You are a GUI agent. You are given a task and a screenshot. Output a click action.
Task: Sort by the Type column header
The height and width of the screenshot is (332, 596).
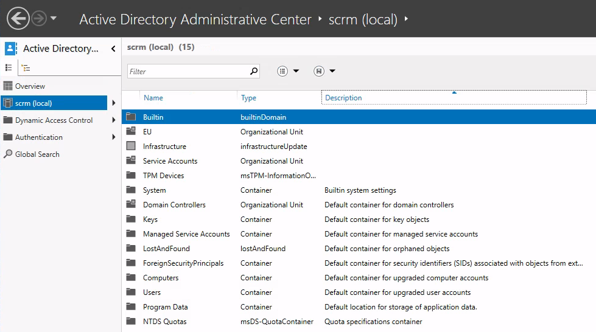click(x=248, y=98)
